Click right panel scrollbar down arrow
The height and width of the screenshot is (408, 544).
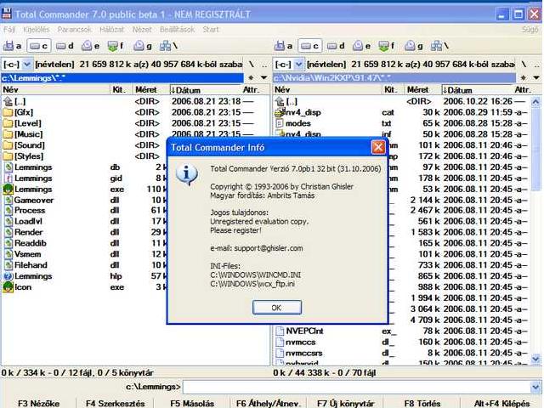535,359
